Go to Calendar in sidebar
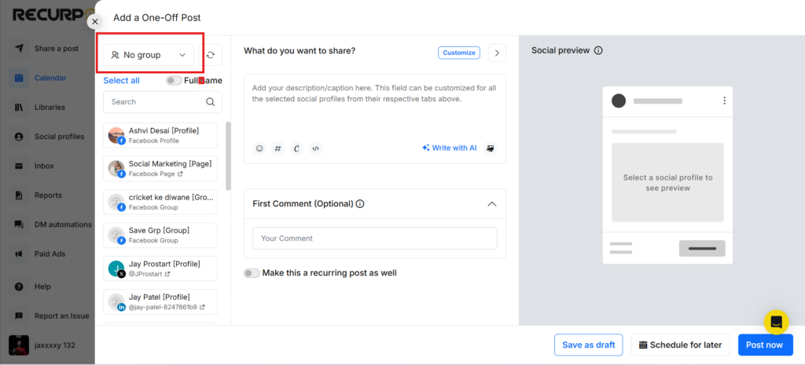 [x=50, y=78]
